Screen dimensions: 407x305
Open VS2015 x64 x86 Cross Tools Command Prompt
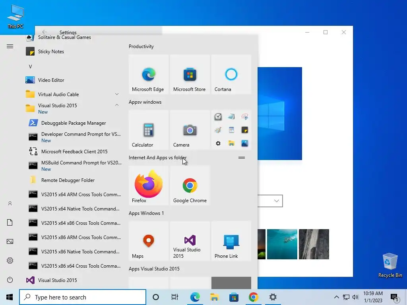(74, 223)
